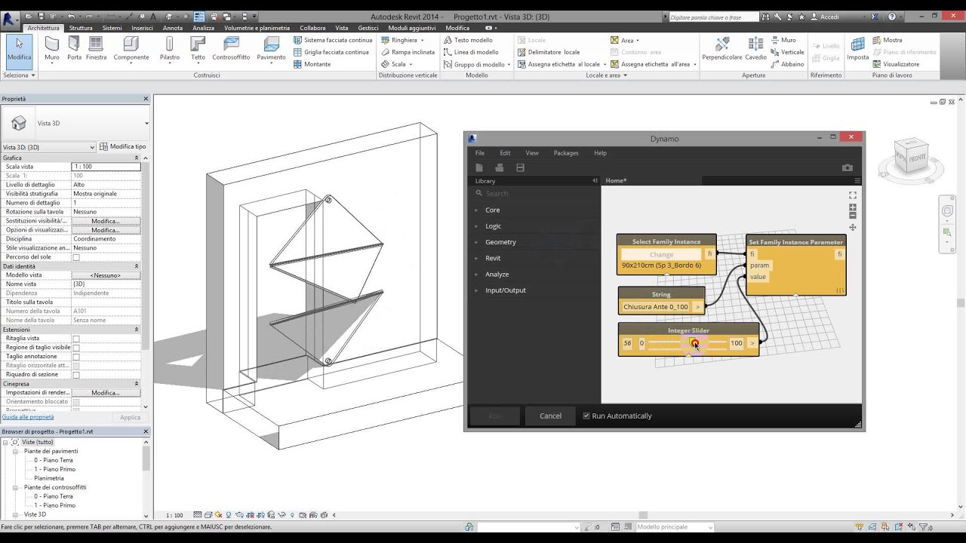Collapse the Dynamo library panel arrow
This screenshot has width=966, height=543.
[595, 181]
